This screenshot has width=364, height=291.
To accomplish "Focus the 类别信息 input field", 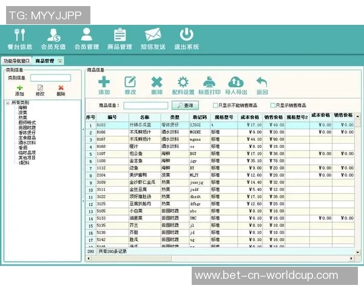I will coord(50,78).
